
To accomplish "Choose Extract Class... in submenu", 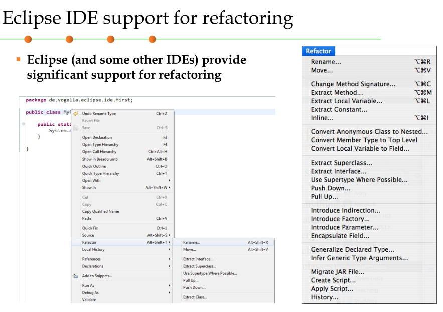I will (224, 297).
